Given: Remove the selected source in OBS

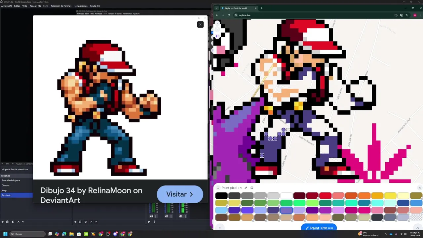Looking at the screenshot, I should [x=80, y=222].
